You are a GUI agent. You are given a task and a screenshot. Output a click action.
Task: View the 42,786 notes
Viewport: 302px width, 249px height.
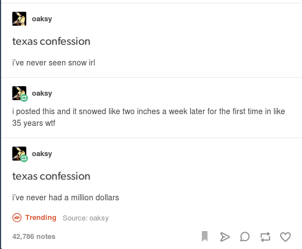(34, 237)
